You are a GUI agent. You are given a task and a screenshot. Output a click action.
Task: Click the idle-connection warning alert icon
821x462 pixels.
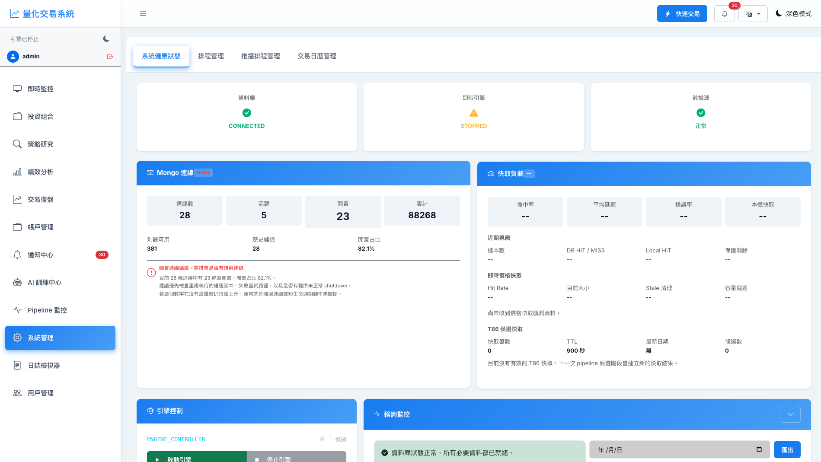151,273
